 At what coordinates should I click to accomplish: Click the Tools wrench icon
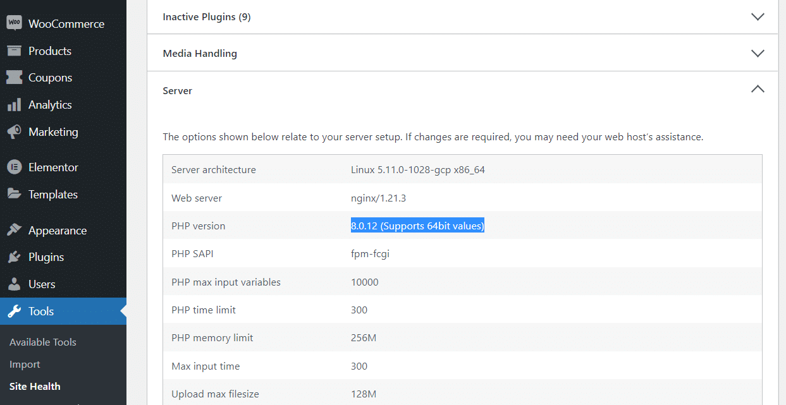point(14,311)
